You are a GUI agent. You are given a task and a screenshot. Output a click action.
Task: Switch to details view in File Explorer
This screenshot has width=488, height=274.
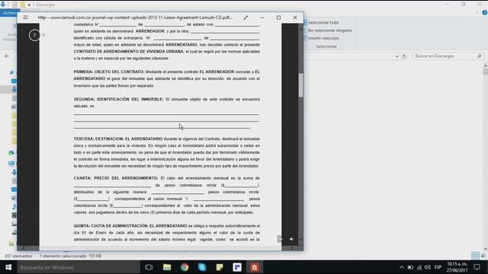pos(475,256)
